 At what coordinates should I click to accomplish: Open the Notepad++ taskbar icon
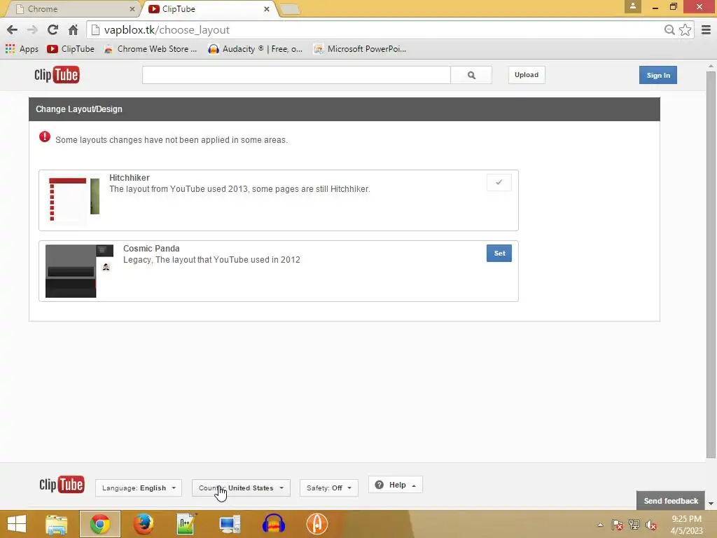(186, 524)
